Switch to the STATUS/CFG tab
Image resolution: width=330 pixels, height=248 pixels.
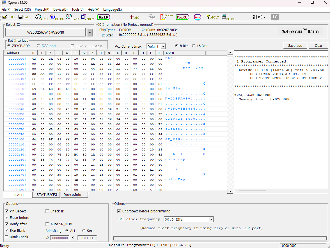(x=47, y=195)
